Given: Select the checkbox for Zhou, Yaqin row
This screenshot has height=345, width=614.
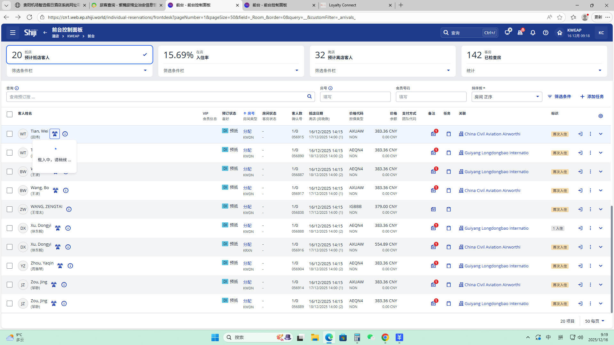Looking at the screenshot, I should 10,266.
